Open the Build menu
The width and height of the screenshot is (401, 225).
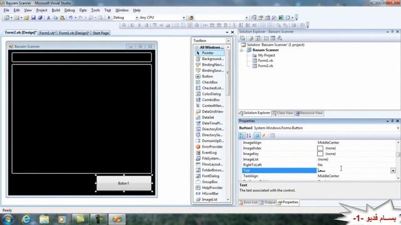pyautogui.click(x=56, y=10)
